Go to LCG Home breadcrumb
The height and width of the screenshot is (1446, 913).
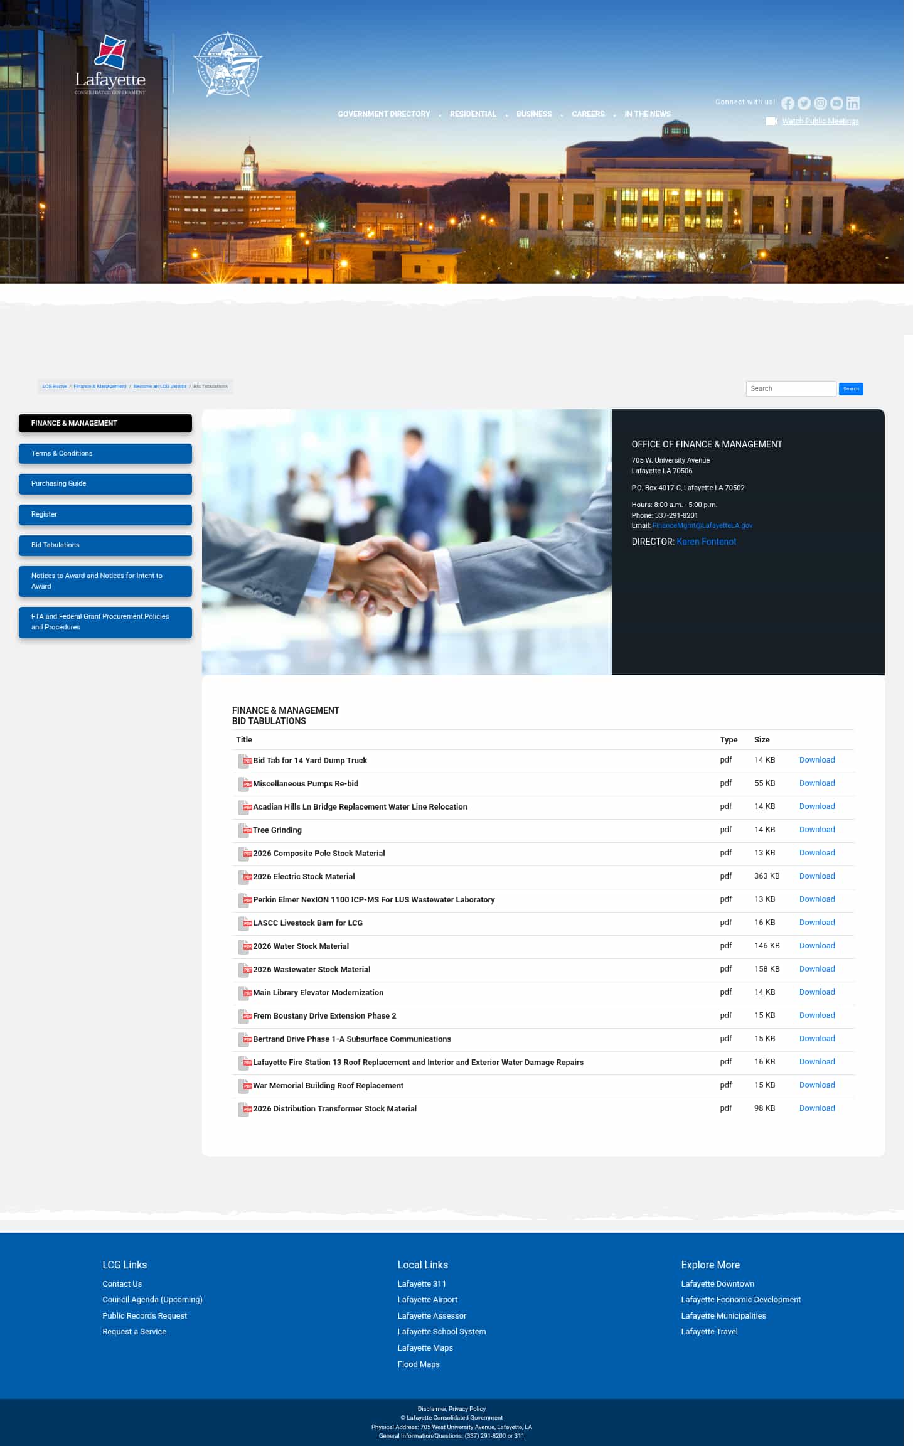[x=55, y=387]
